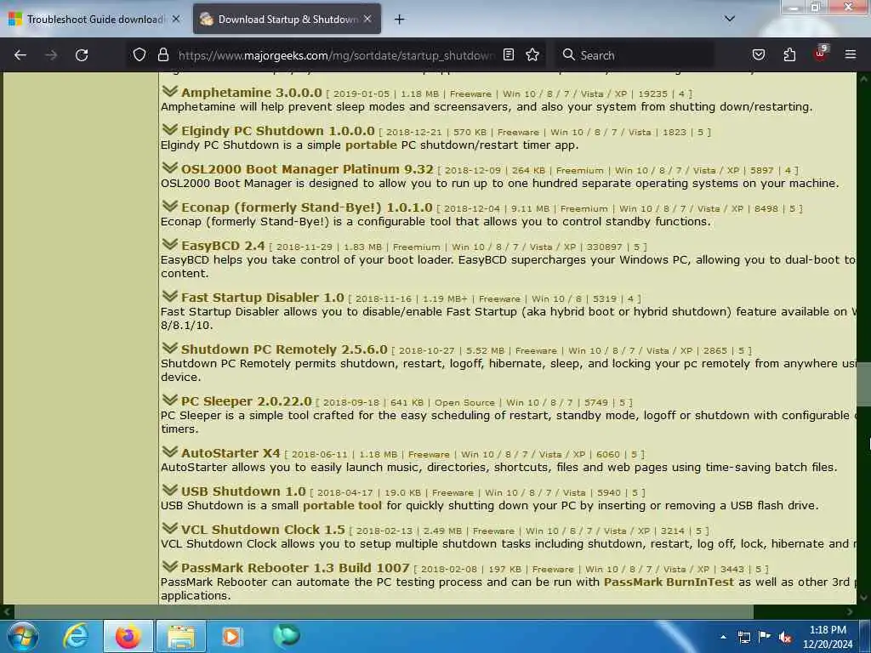
Task: Open Elgindy PC Shutdown 1.0.0.0 link
Action: tap(278, 131)
